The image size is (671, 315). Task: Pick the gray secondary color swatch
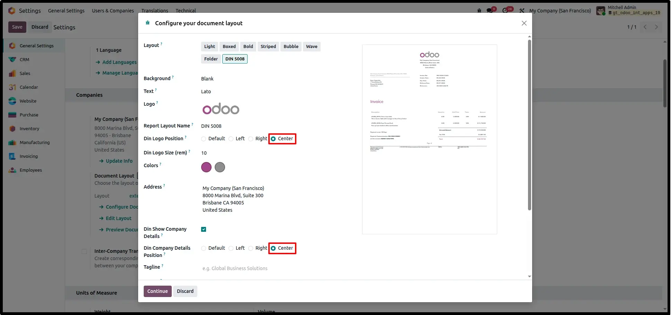click(x=220, y=167)
